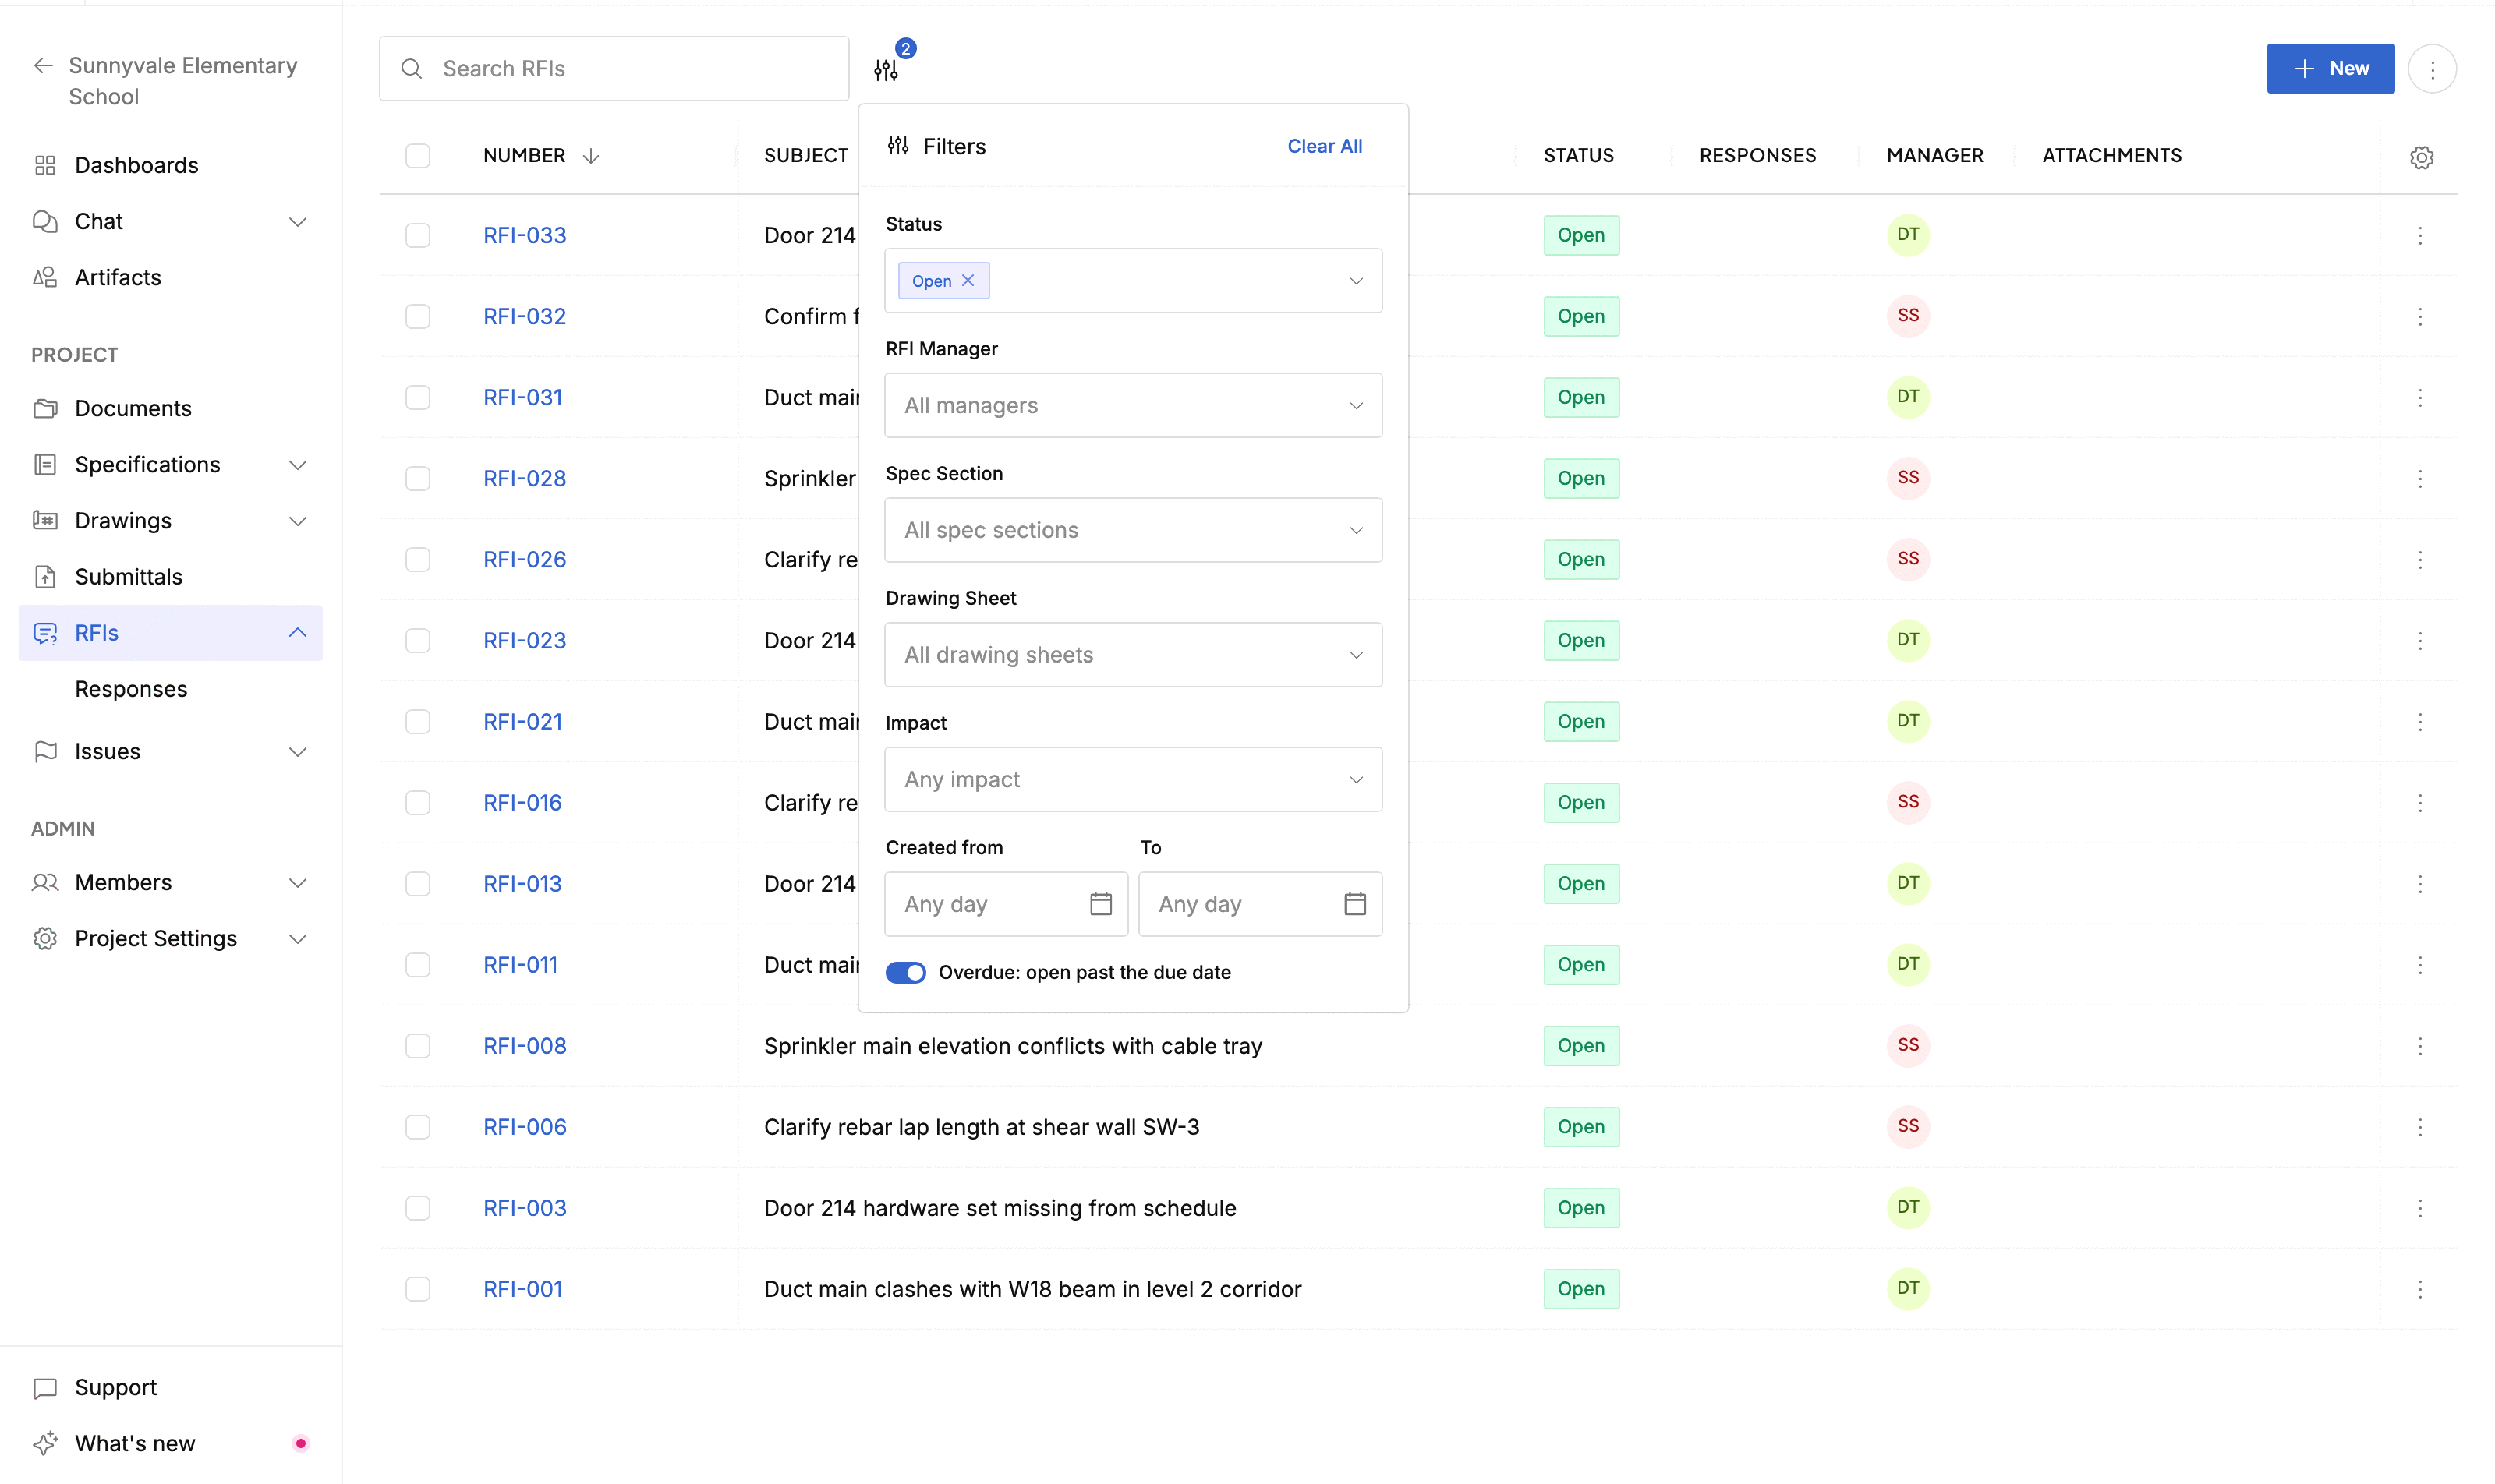Select the checkbox for RFI-026
The height and width of the screenshot is (1484, 2495).
(417, 560)
